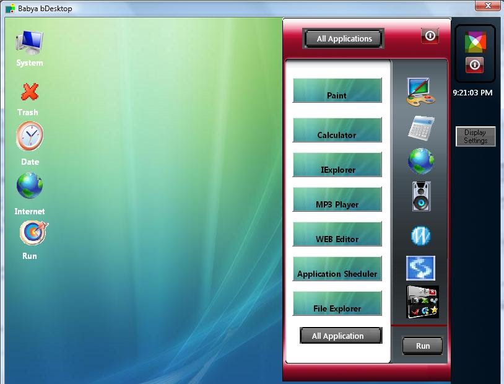Open Display Settings button
Viewport: 504px width, 384px height.
point(476,136)
